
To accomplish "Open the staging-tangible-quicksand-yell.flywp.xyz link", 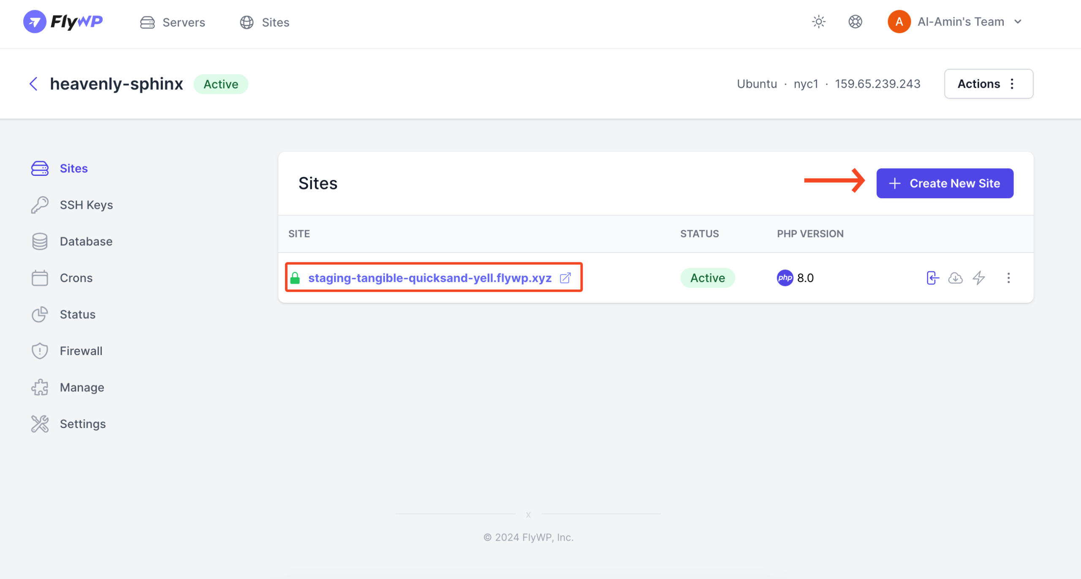I will pos(430,278).
